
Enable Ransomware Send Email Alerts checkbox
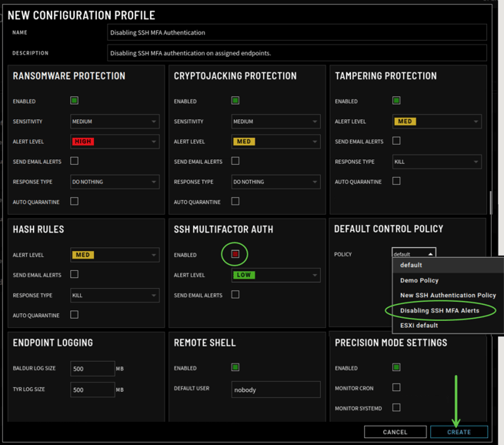(x=74, y=161)
